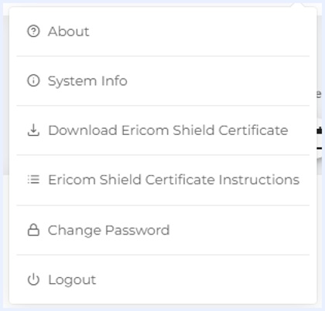
Task: Click the partially hidden icon behind menu's right edge
Action: click(x=320, y=130)
